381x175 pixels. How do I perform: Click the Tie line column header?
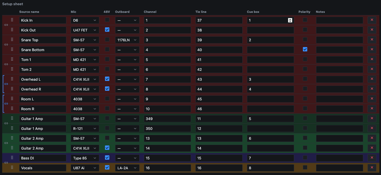pyautogui.click(x=201, y=12)
